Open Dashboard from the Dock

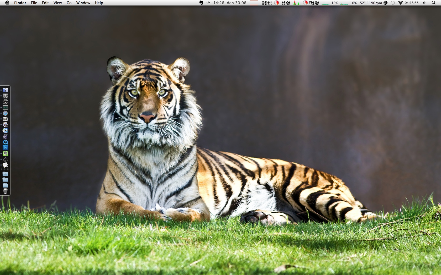pyautogui.click(x=5, y=102)
